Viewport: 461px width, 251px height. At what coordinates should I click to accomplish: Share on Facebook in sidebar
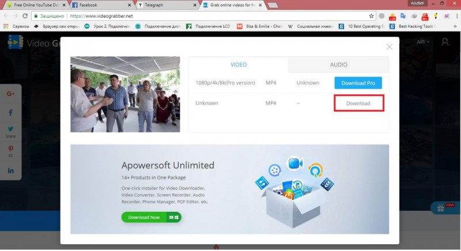10,112
